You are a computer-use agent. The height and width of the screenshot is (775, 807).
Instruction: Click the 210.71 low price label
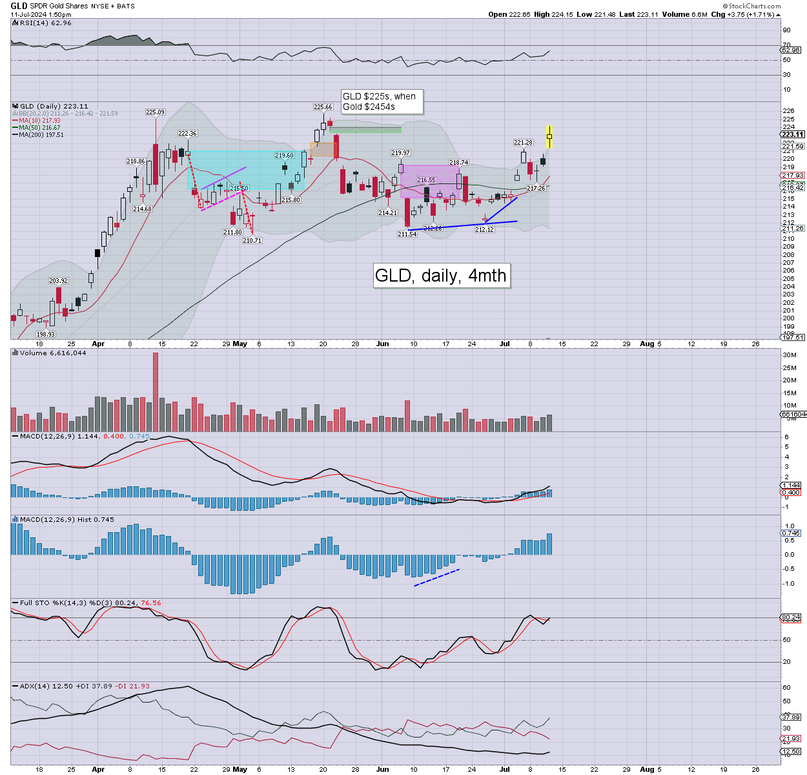click(x=252, y=240)
